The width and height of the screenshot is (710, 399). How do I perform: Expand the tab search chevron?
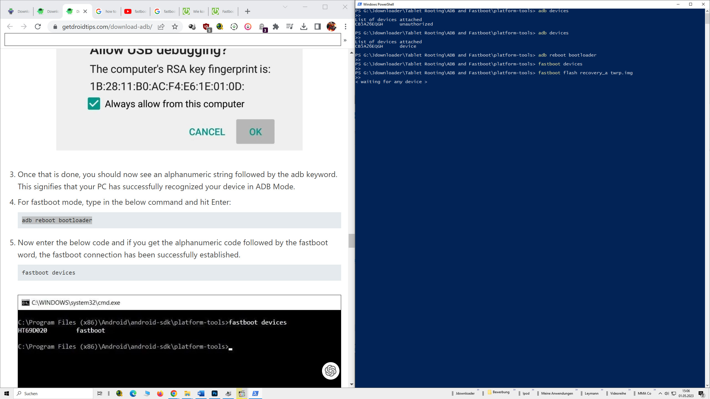pyautogui.click(x=285, y=7)
